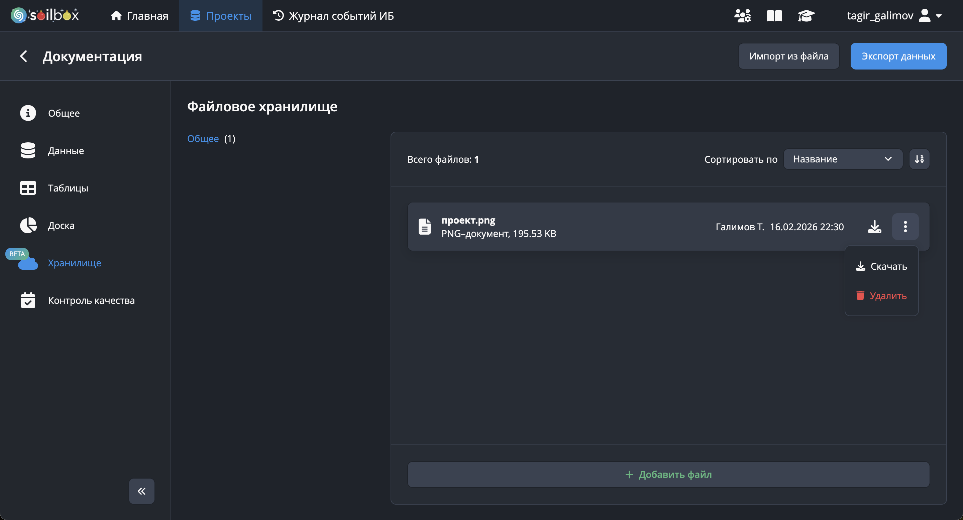963x520 pixels.
Task: Go back using the left arrow
Action: click(x=23, y=56)
